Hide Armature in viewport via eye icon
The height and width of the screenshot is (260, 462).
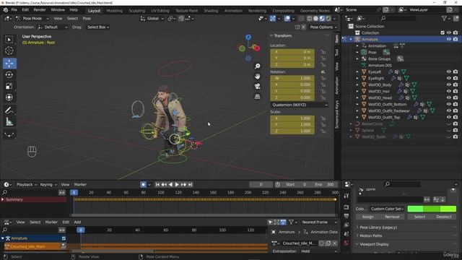pos(449,39)
